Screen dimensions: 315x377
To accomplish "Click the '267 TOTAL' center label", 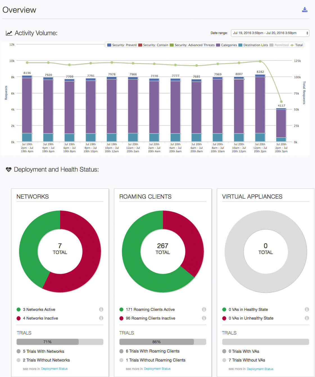I will coord(163,249).
